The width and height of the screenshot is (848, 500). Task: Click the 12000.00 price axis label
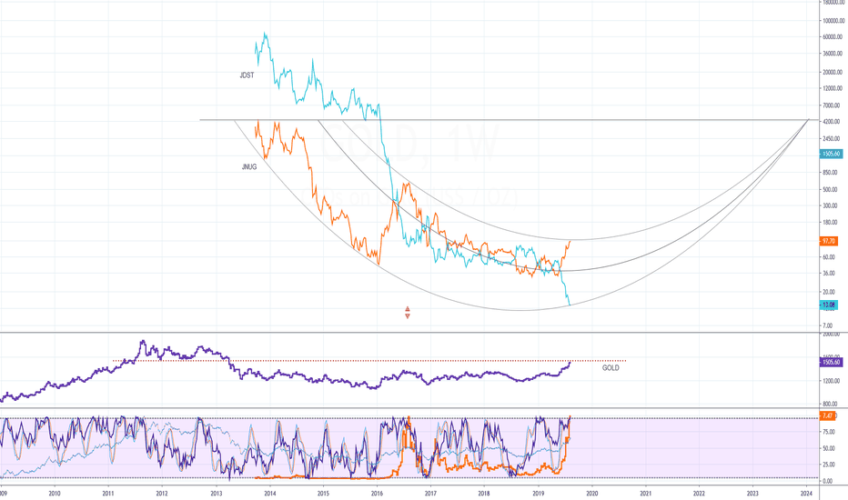coord(833,88)
